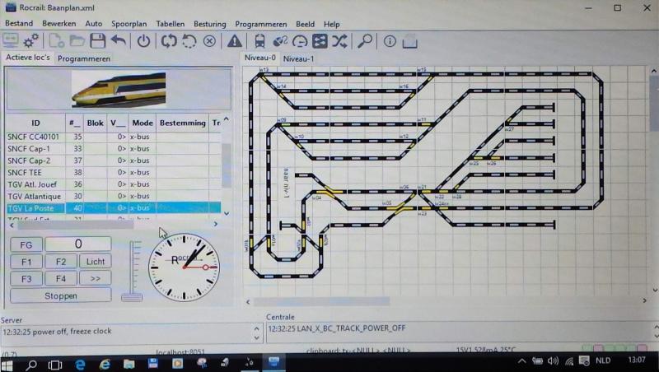Click the mouse question-mark icon

click(280, 41)
